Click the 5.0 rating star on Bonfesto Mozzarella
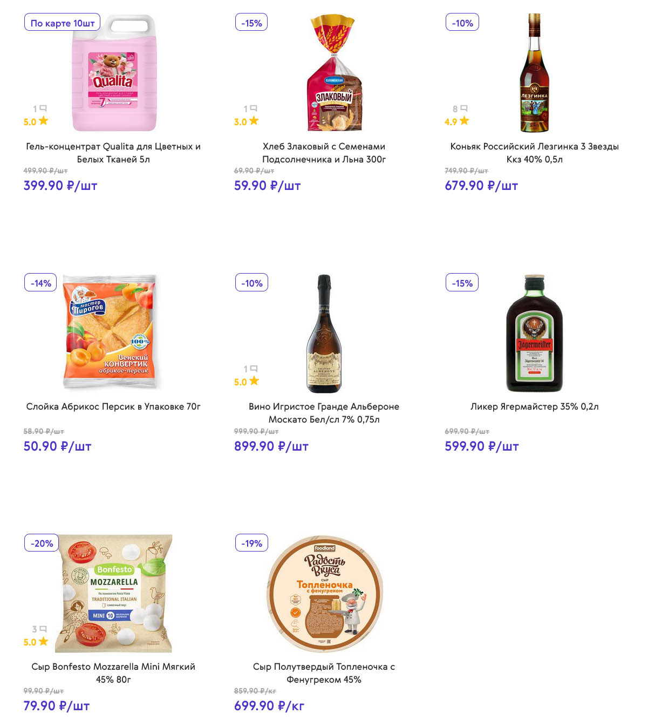Viewport: 648px width, 721px height. coord(43,641)
